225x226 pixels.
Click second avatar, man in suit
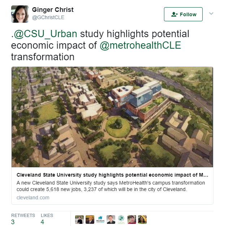point(90,220)
